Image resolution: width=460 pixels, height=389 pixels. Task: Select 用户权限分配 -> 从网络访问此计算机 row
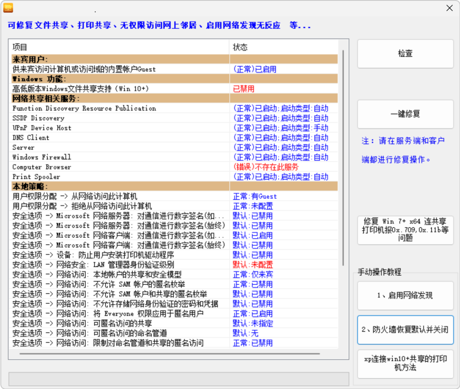point(175,196)
